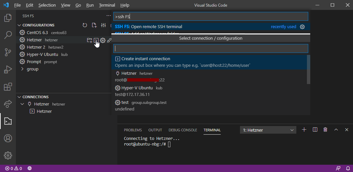Switch to the OUTPUT tab
353x172 pixels.
pos(155,130)
